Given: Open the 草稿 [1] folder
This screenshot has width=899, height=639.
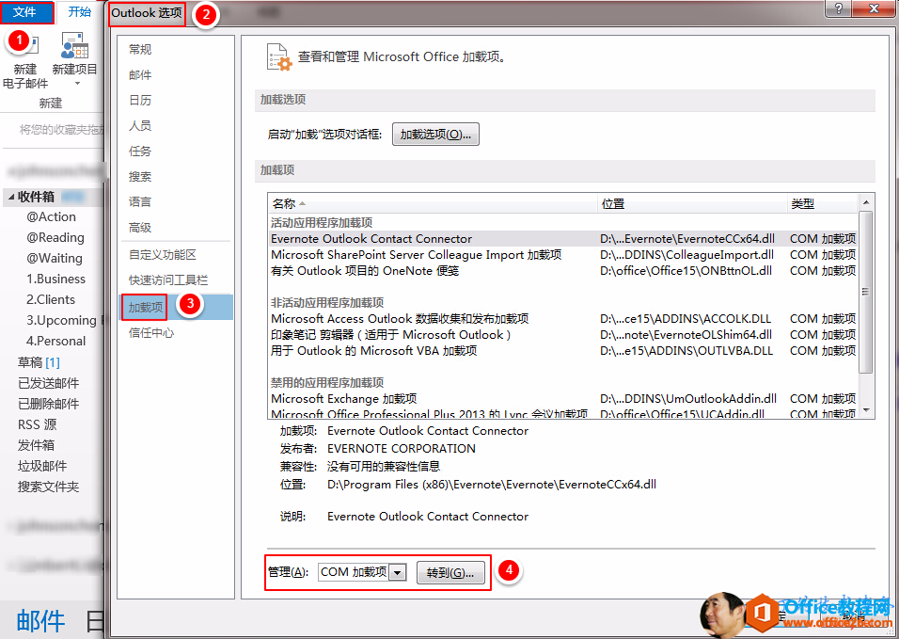Looking at the screenshot, I should (x=39, y=362).
